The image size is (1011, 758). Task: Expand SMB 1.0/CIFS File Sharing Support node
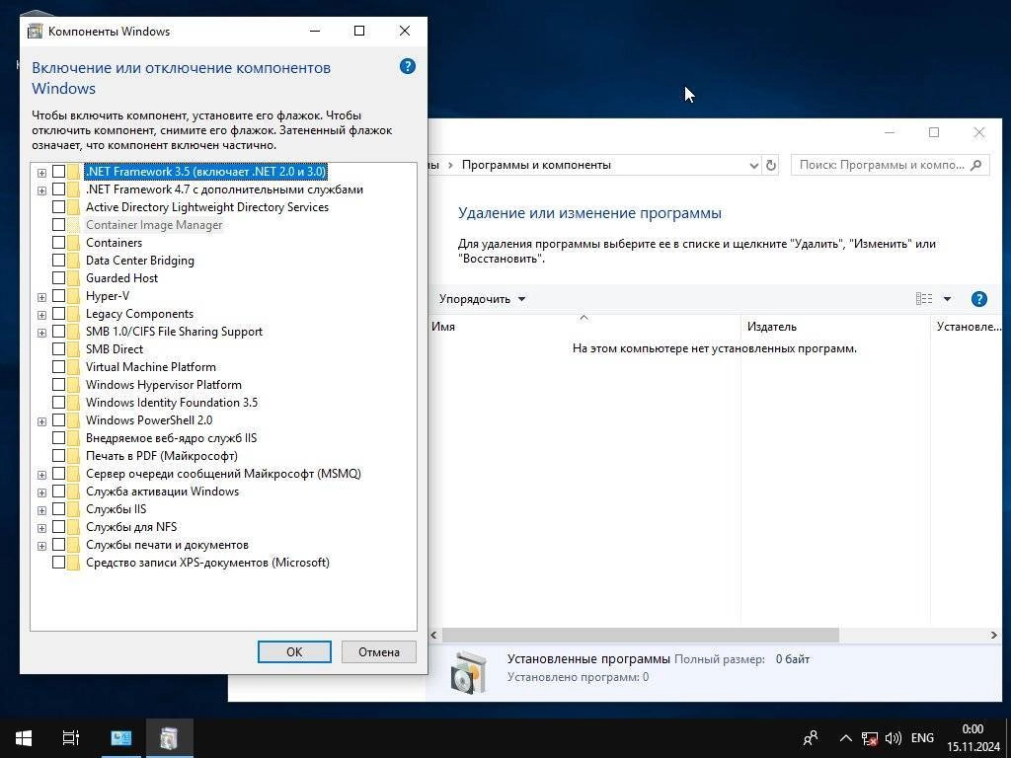[41, 333]
